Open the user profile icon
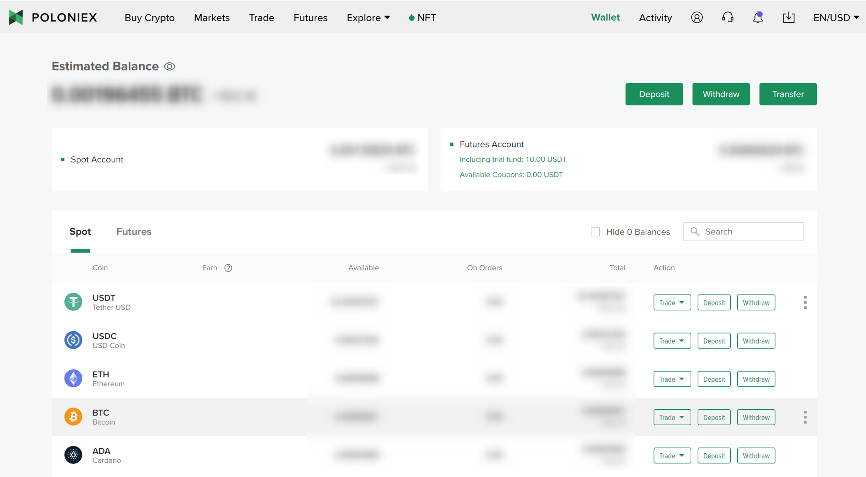Viewport: 866px width, 477px height. coord(697,17)
